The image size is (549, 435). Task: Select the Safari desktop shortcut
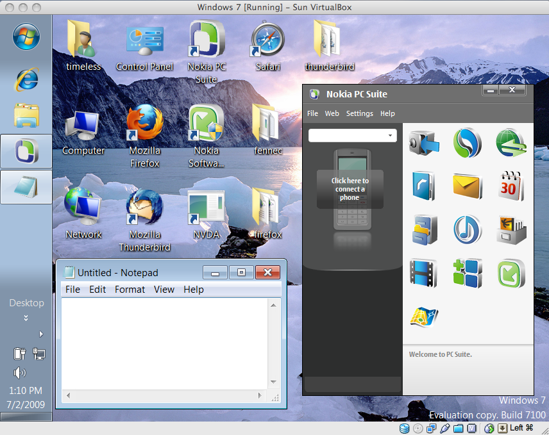[x=268, y=45]
